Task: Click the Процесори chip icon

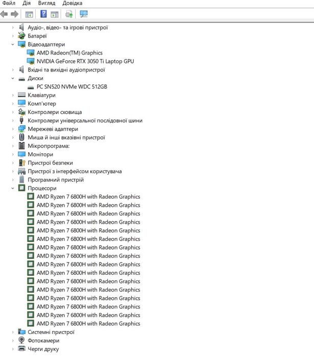Action: click(x=21, y=188)
